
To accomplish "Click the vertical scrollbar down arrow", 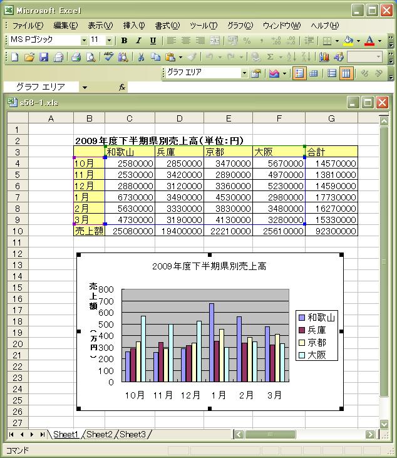I will 384,424.
